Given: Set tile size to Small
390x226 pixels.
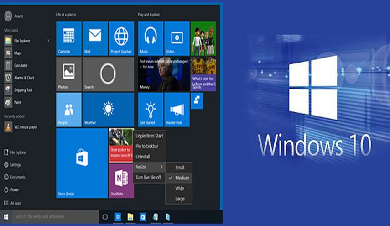Looking at the screenshot, I should [179, 168].
